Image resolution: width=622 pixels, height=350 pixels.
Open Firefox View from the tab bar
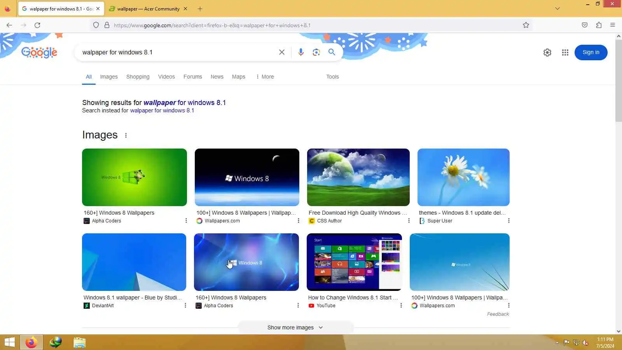[7, 9]
